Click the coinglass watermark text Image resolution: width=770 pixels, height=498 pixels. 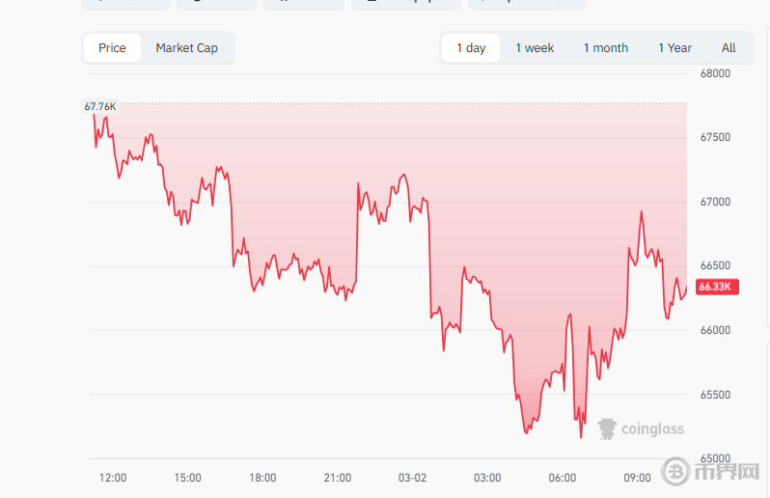point(652,429)
